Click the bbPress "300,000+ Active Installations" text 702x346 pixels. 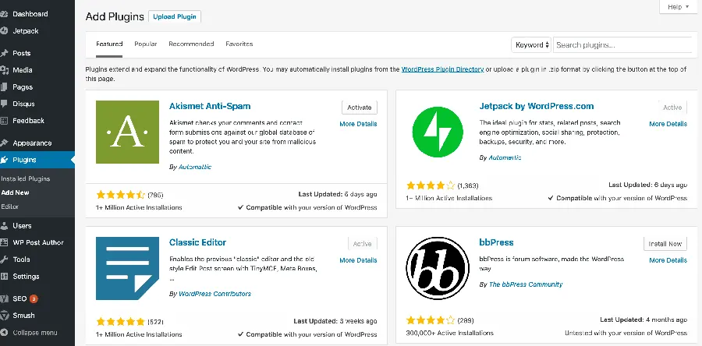coord(449,333)
